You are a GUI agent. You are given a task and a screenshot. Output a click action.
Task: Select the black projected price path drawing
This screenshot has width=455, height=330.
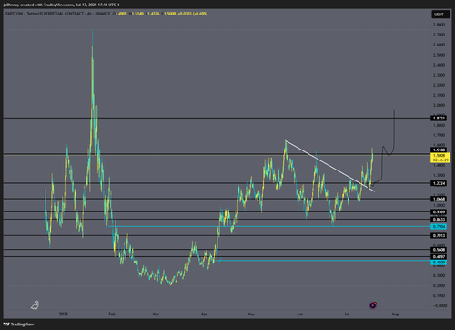pos(383,149)
